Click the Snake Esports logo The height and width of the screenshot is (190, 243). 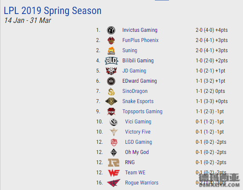coord(111,101)
